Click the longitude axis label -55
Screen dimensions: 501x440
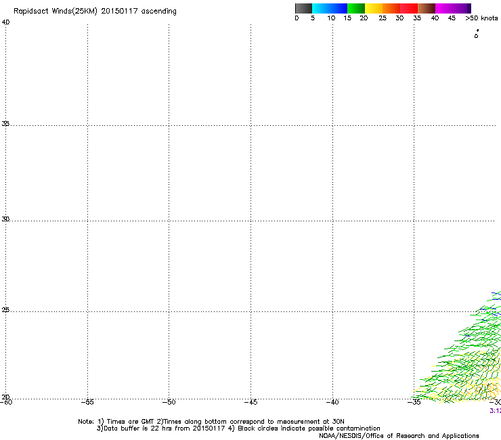point(87,402)
